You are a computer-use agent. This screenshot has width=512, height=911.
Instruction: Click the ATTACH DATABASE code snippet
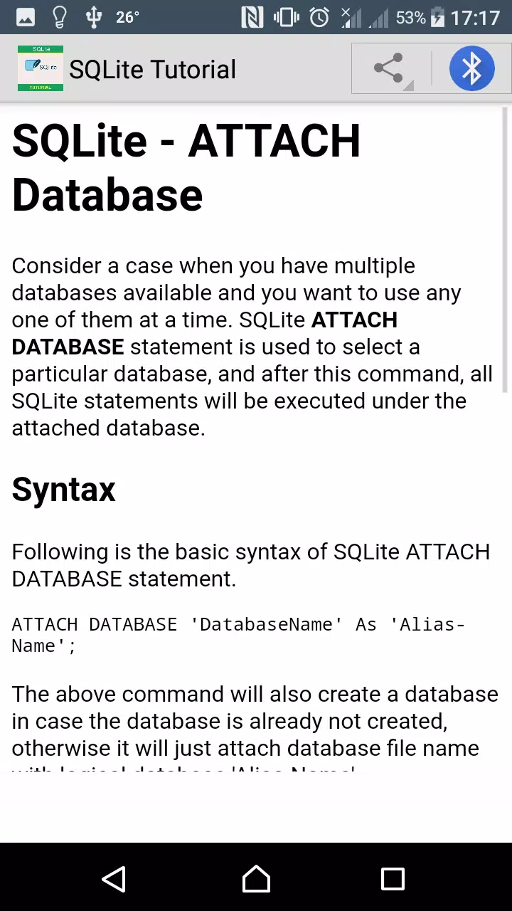(x=238, y=635)
